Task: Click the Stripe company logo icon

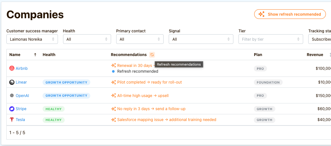Action: [12, 109]
